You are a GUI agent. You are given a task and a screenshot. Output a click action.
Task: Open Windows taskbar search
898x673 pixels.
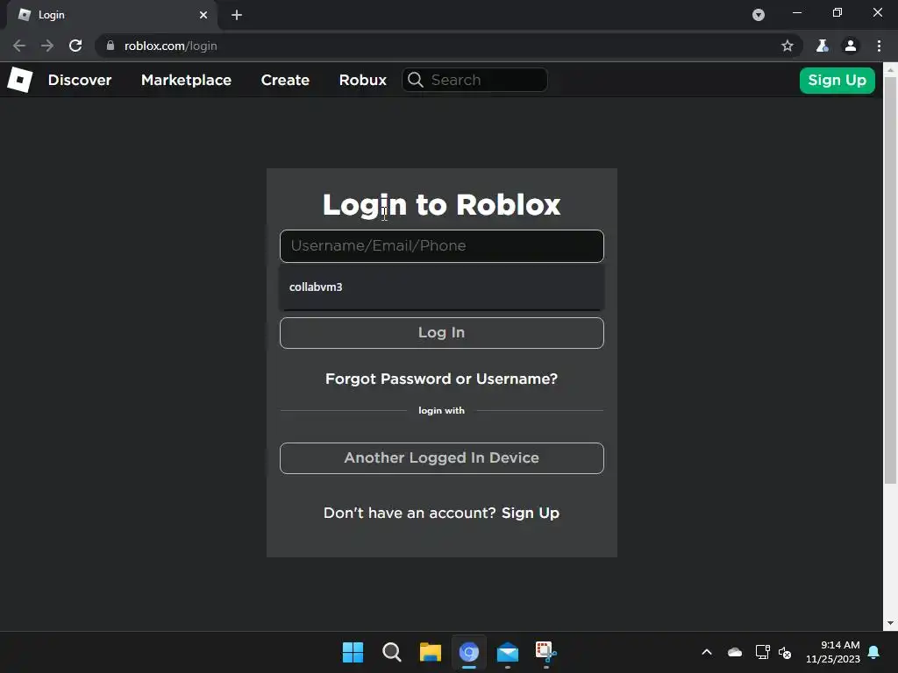pos(392,652)
